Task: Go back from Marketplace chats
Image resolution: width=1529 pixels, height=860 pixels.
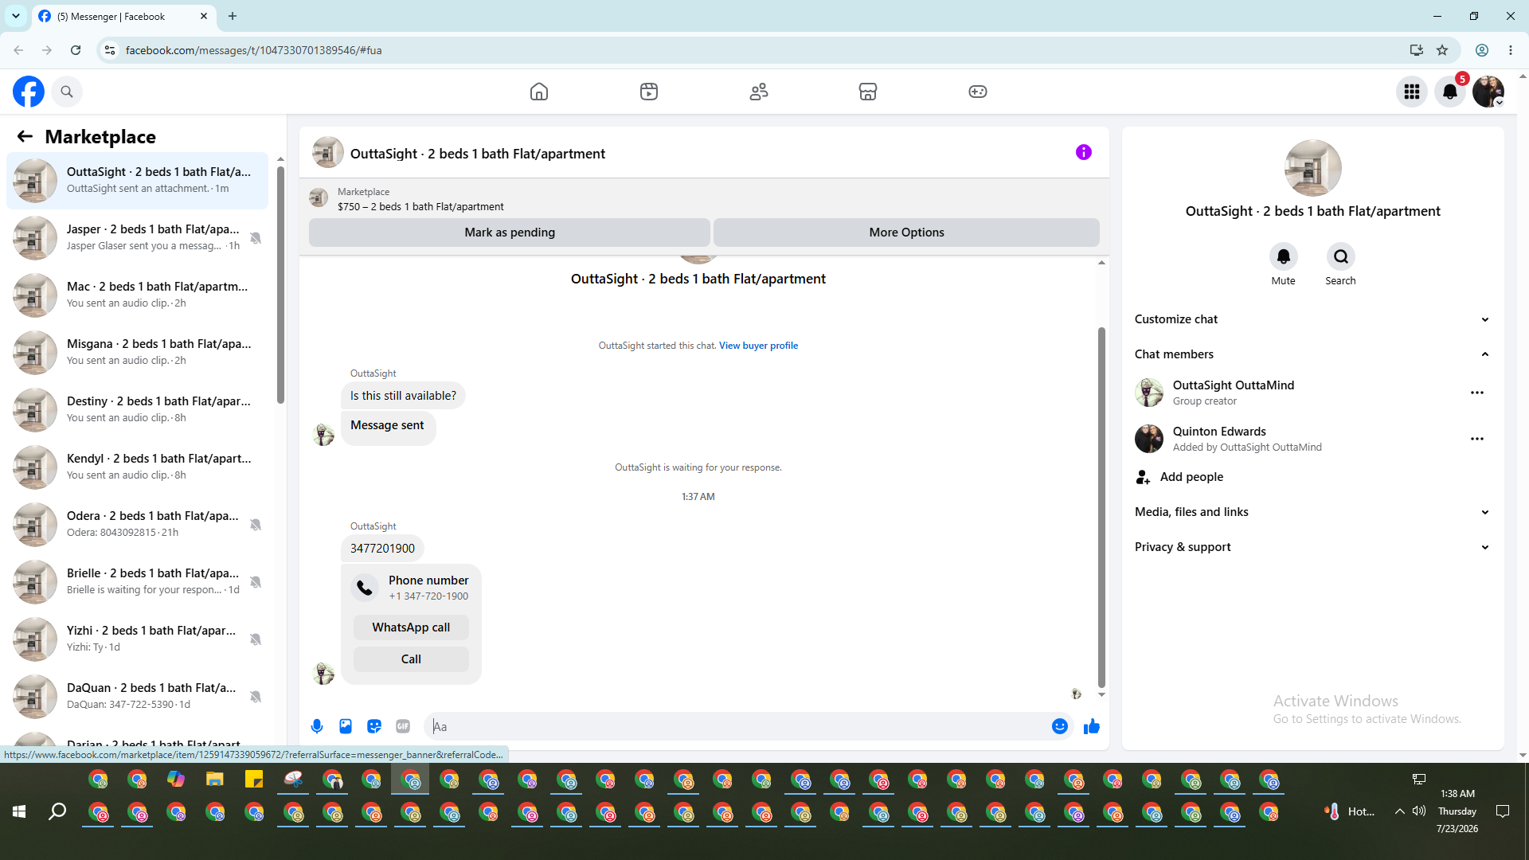Action: click(x=25, y=137)
